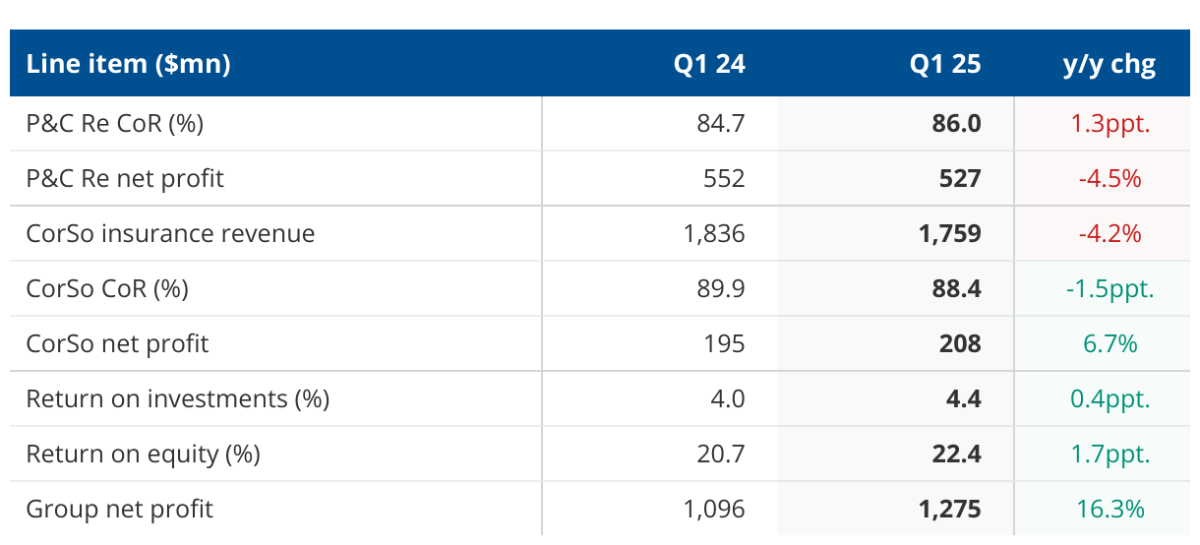This screenshot has height=545, width=1200.
Task: Select the Q1 24 column header
Action: [709, 65]
